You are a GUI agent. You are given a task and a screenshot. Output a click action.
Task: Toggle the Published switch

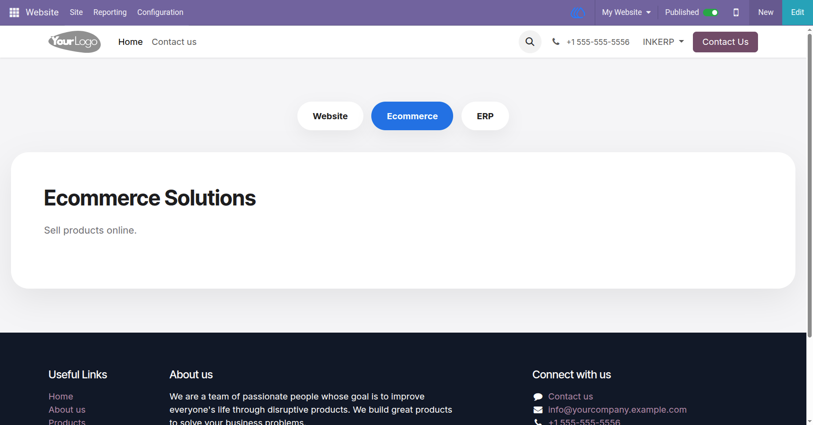pyautogui.click(x=710, y=12)
